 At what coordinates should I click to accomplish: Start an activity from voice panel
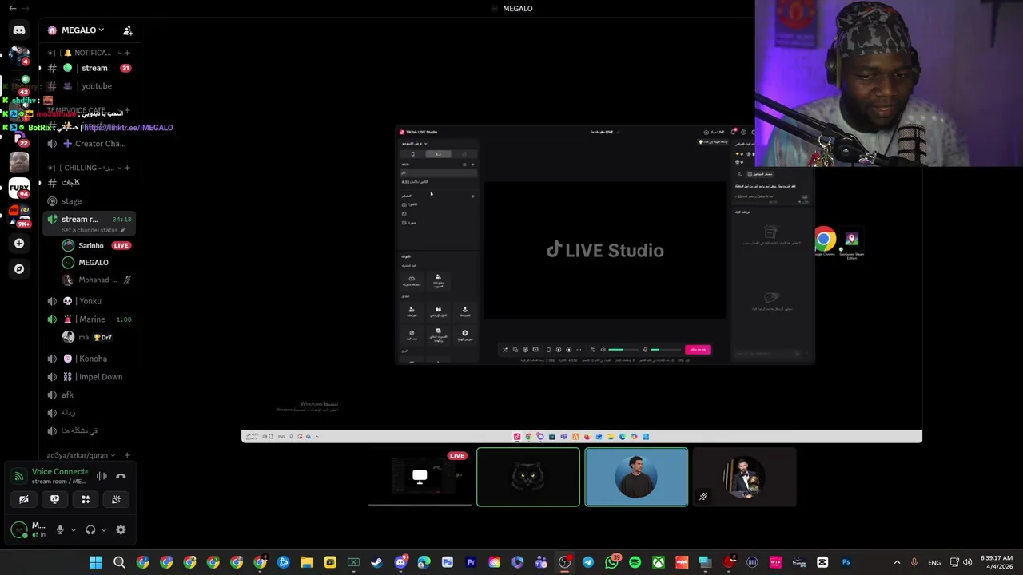tap(86, 499)
